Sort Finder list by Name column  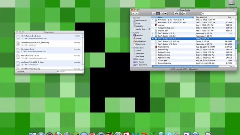pyautogui.click(x=172, y=17)
